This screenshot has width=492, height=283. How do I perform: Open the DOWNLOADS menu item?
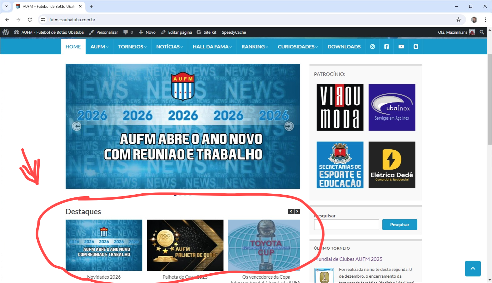click(344, 47)
